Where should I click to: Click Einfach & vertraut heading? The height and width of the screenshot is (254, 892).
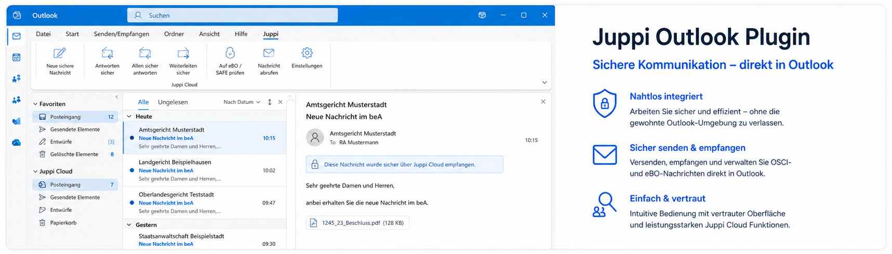click(x=668, y=198)
